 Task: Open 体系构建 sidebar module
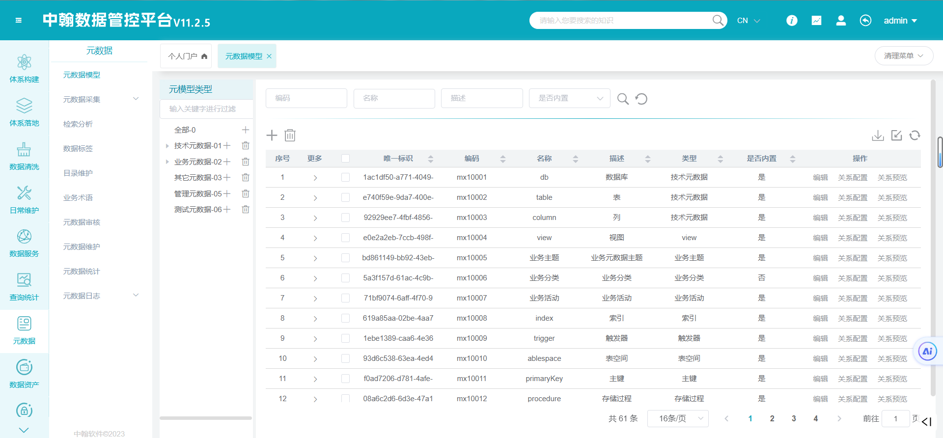(24, 68)
